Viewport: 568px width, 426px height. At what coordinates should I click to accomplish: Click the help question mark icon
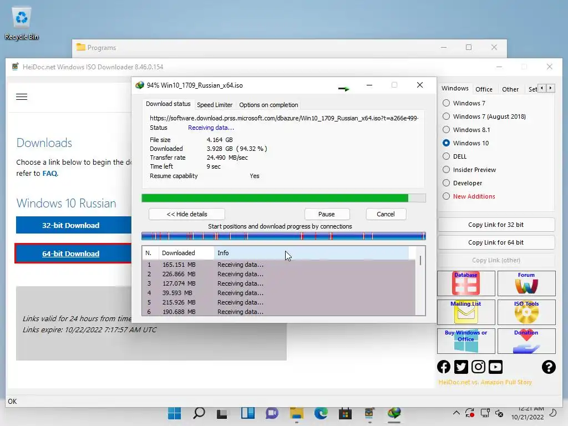coord(549,367)
